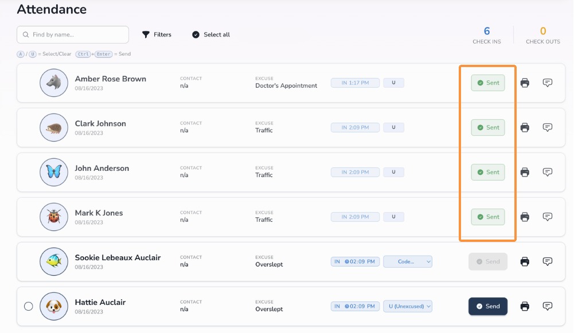Click printer icon in Hattie Auclair row
Image resolution: width=574 pixels, height=333 pixels.
click(x=525, y=306)
